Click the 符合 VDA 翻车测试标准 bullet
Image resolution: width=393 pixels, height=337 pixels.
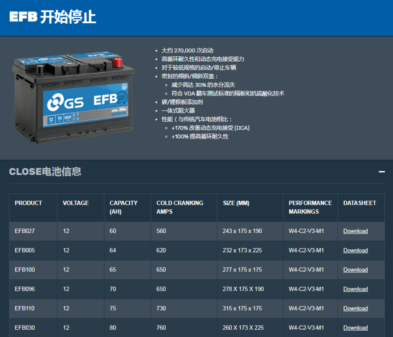tap(228, 93)
